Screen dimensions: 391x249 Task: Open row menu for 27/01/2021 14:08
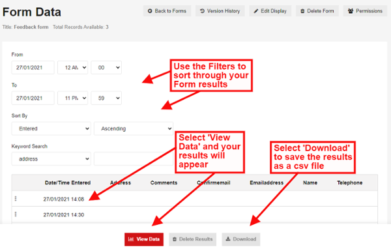coord(16,199)
